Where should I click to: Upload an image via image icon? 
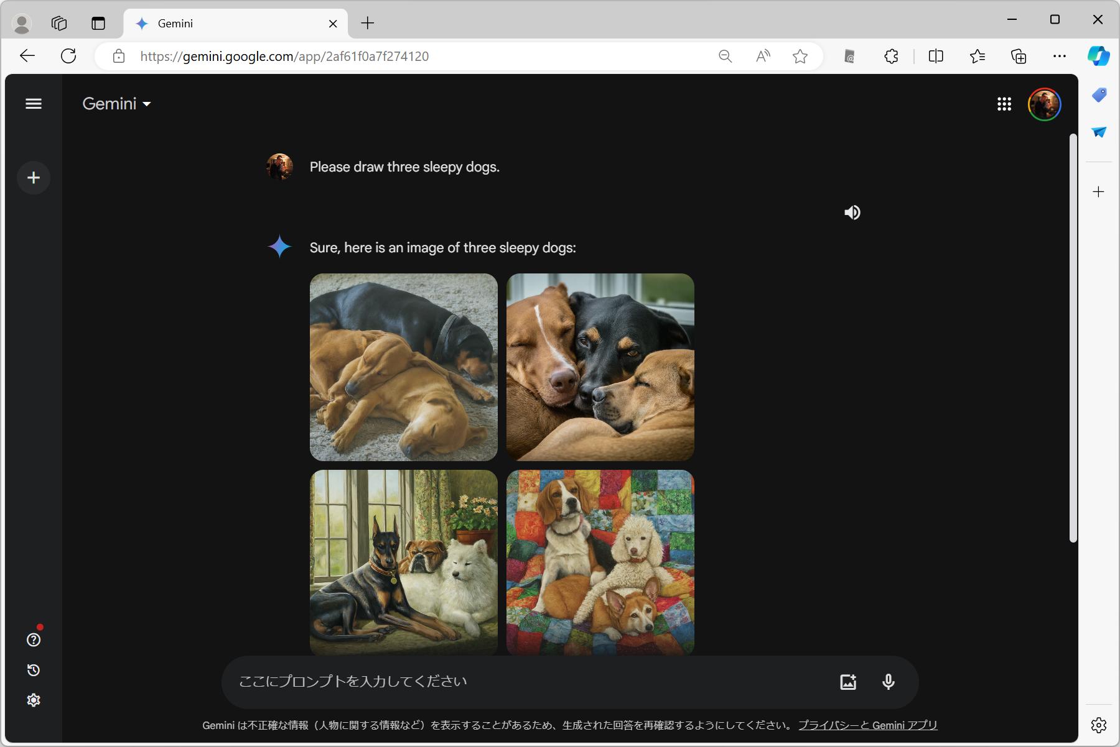pyautogui.click(x=848, y=682)
